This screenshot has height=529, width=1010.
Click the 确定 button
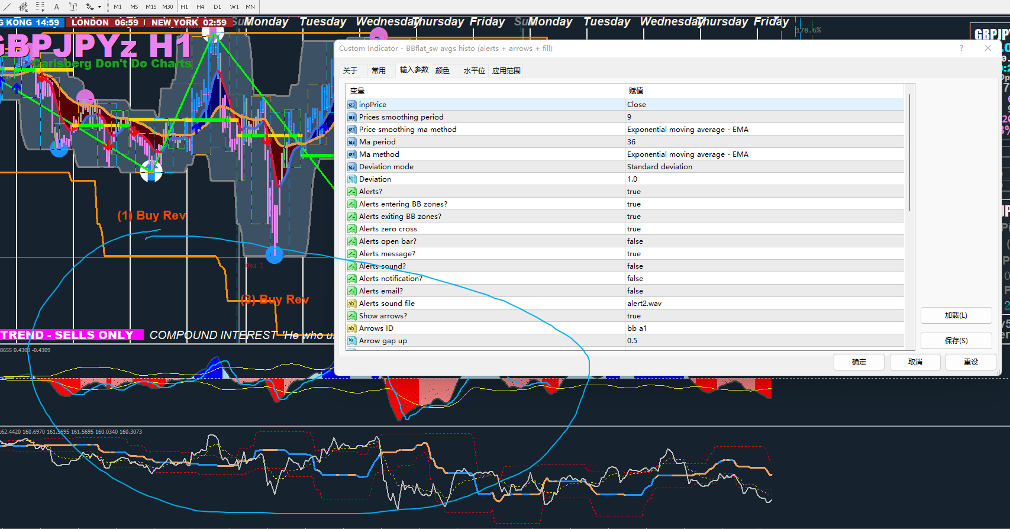[859, 362]
